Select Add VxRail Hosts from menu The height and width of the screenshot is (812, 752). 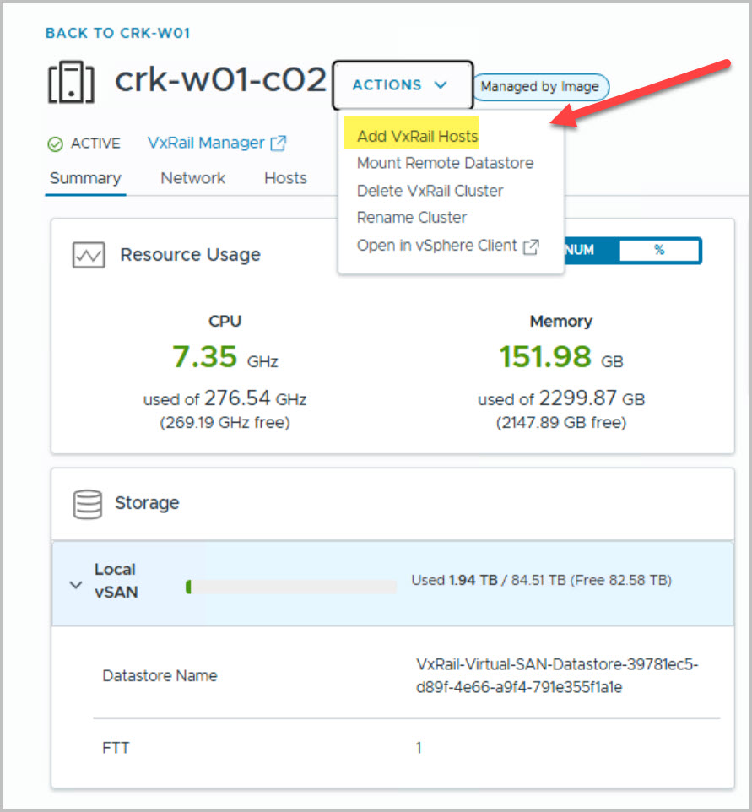click(x=417, y=136)
